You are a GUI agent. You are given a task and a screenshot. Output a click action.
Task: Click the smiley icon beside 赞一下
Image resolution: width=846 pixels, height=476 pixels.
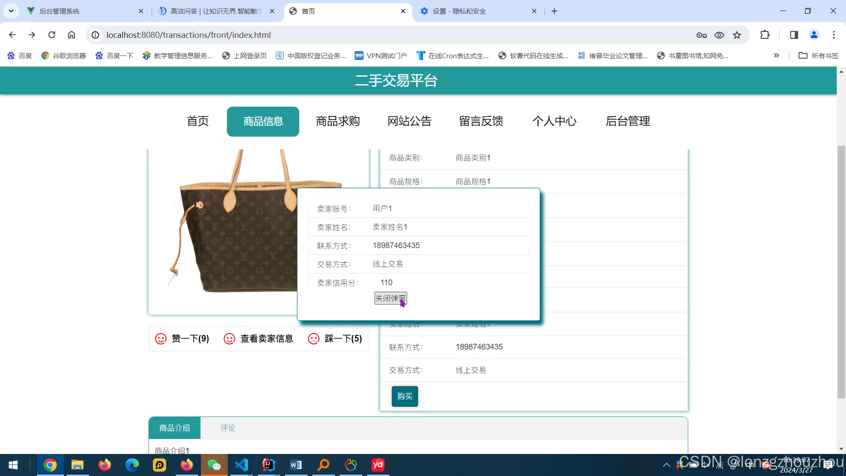coord(161,338)
